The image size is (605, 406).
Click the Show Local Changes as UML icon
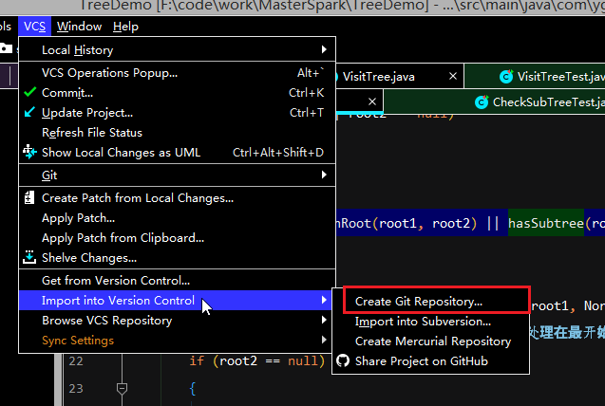[x=29, y=152]
